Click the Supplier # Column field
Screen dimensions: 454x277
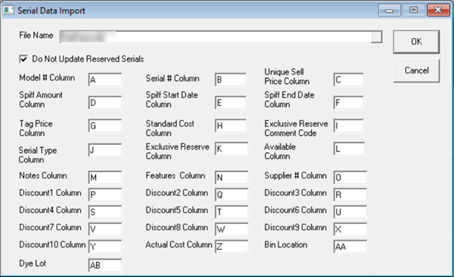click(x=350, y=177)
